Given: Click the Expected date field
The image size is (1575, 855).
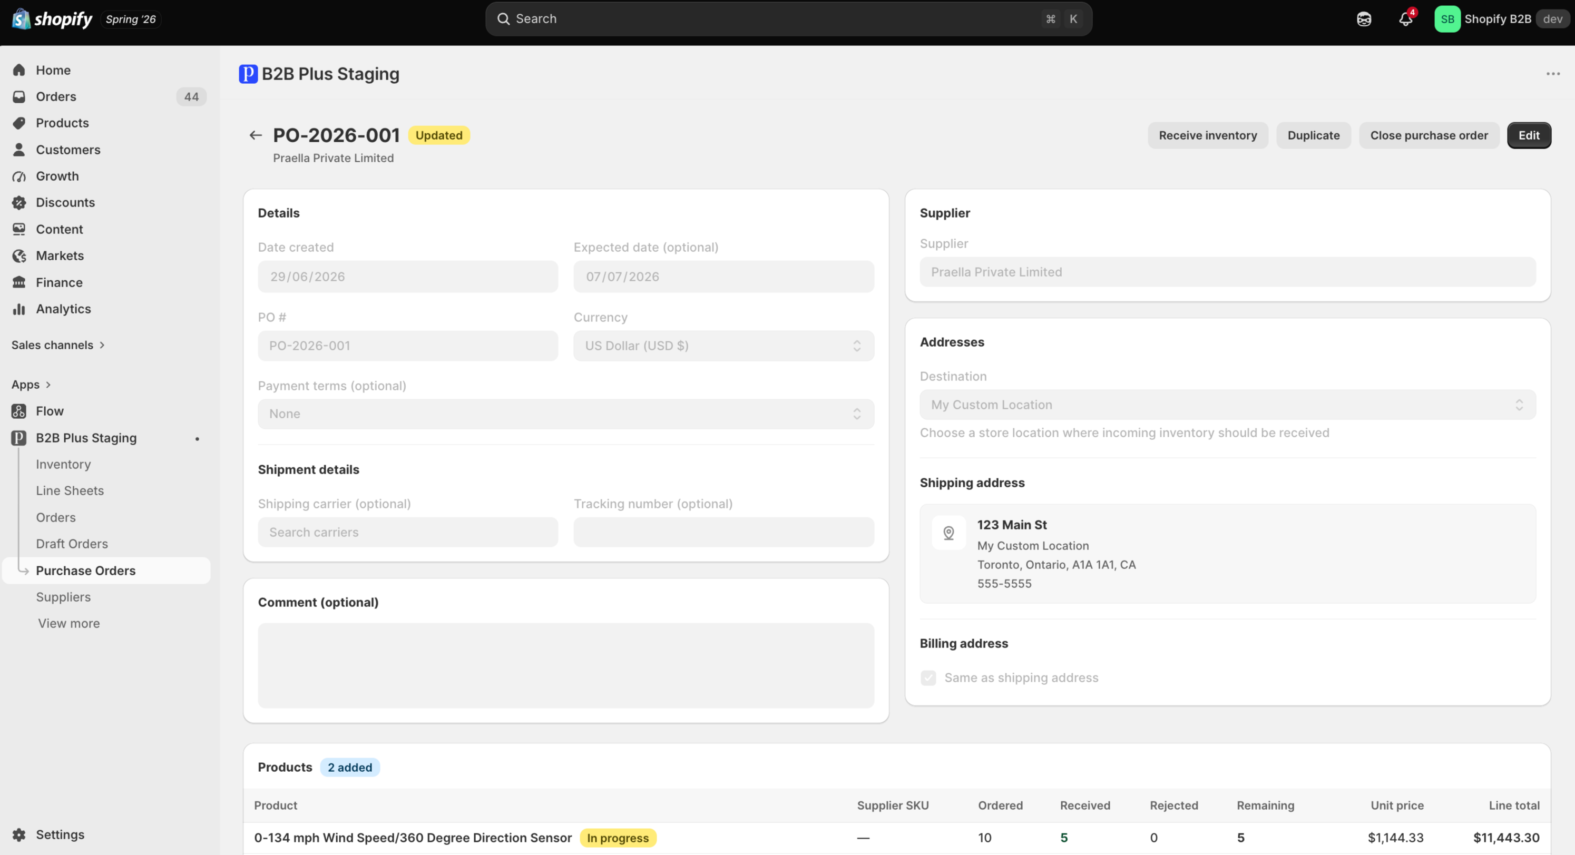Looking at the screenshot, I should coord(723,277).
